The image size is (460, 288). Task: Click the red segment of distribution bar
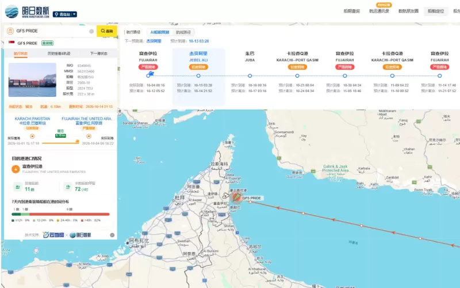(69, 214)
